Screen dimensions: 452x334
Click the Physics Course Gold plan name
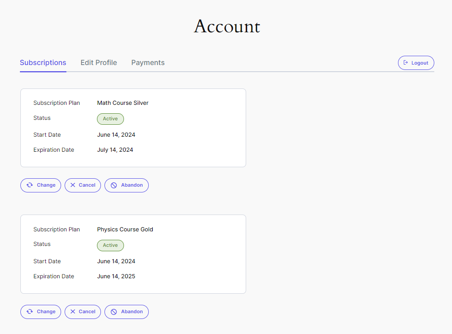point(125,230)
